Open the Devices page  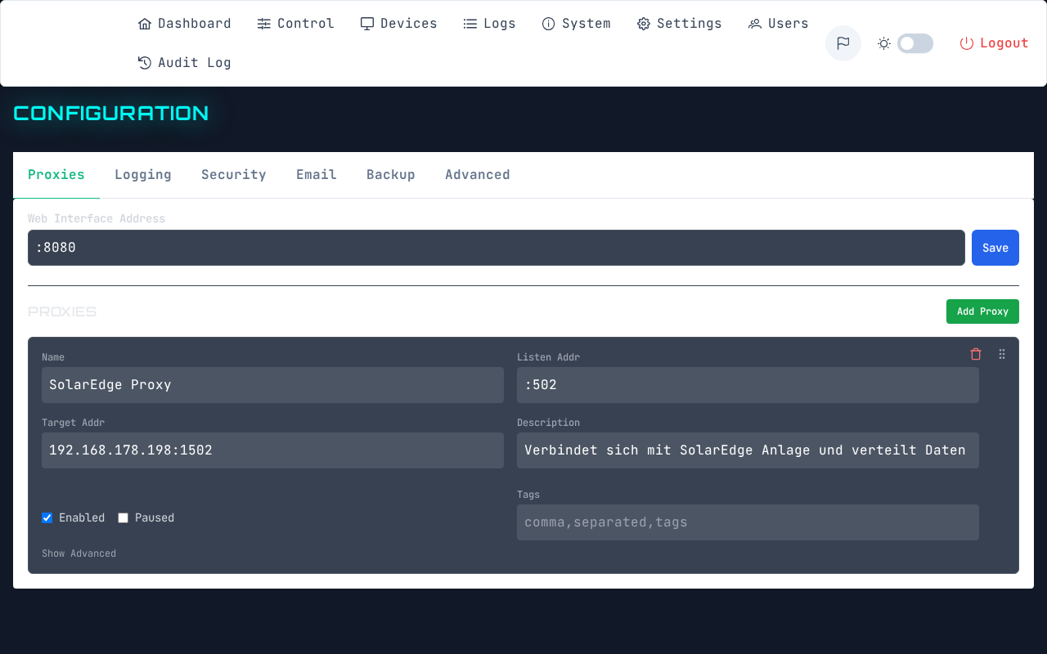[398, 23]
